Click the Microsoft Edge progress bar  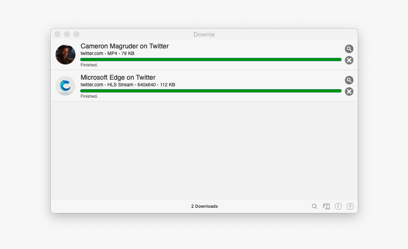(211, 91)
